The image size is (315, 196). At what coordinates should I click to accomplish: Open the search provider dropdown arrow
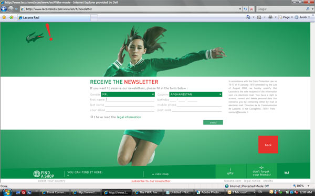click(x=312, y=9)
